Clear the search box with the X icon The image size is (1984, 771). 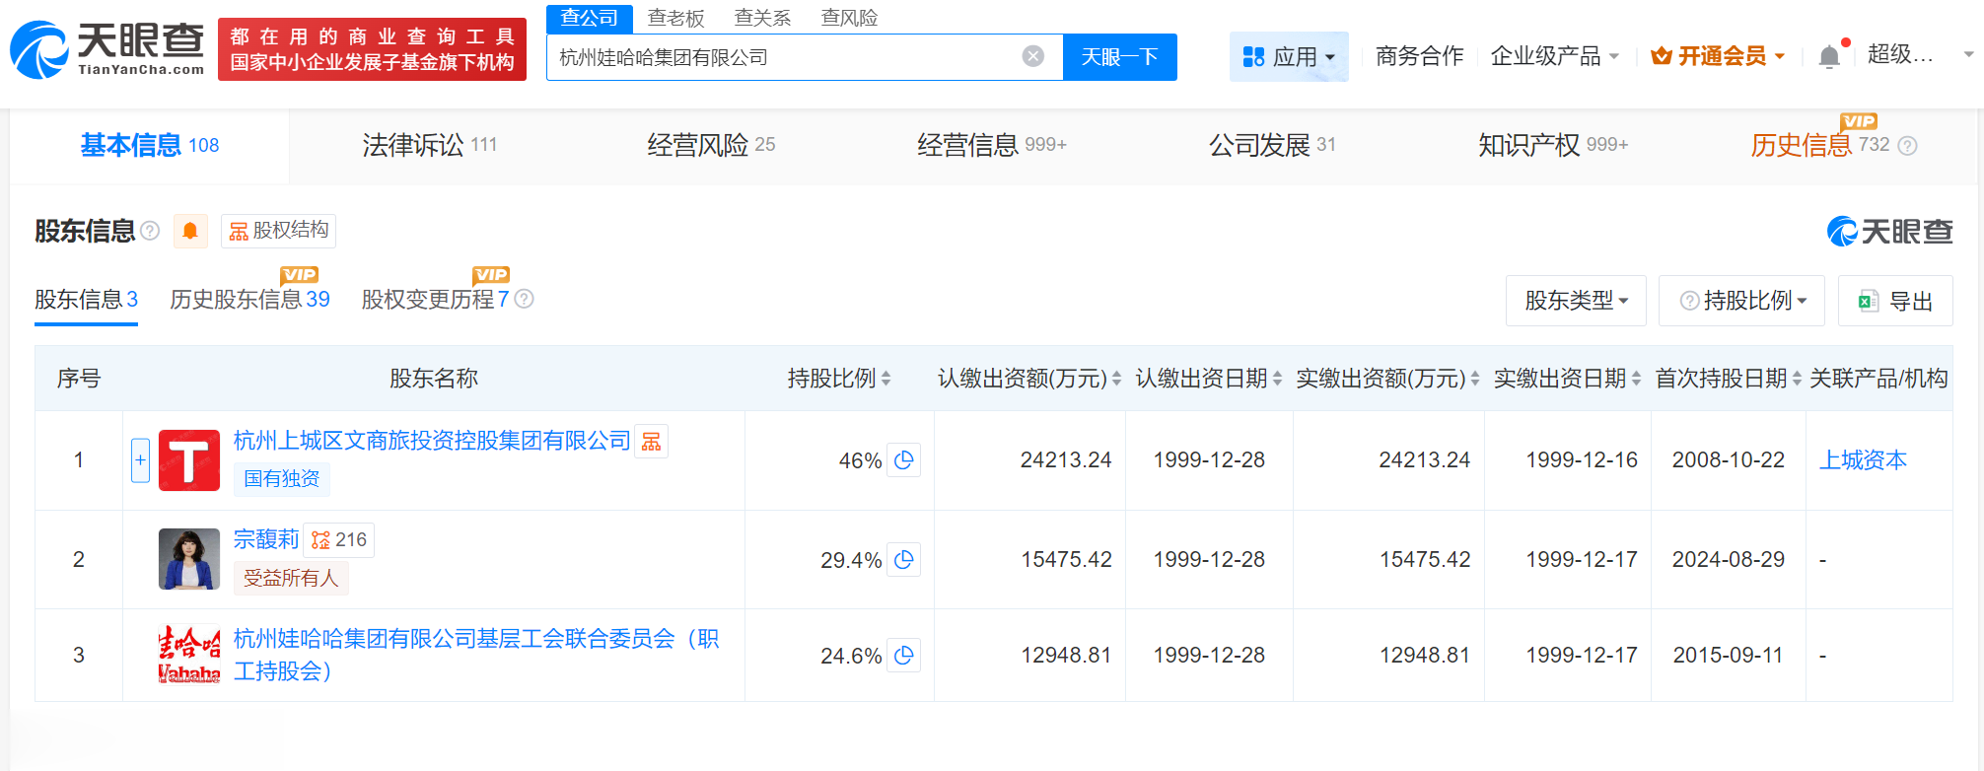pos(1032,56)
